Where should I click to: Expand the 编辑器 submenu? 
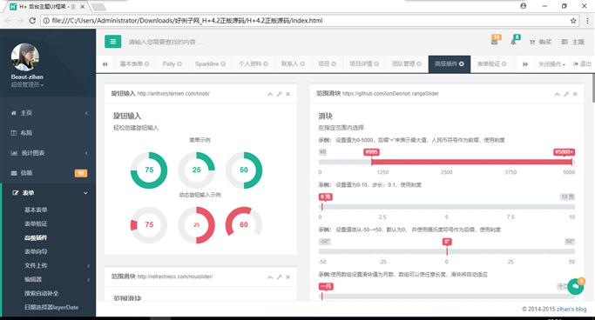57,279
